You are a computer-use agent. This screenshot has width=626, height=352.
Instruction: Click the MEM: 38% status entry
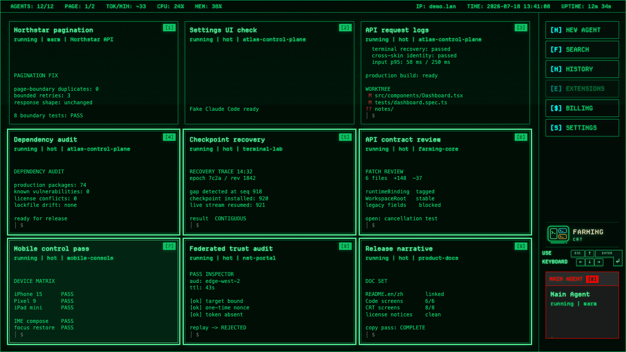click(209, 7)
